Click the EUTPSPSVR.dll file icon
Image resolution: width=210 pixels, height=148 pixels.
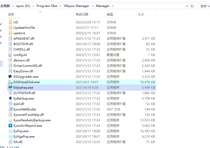tap(10, 93)
